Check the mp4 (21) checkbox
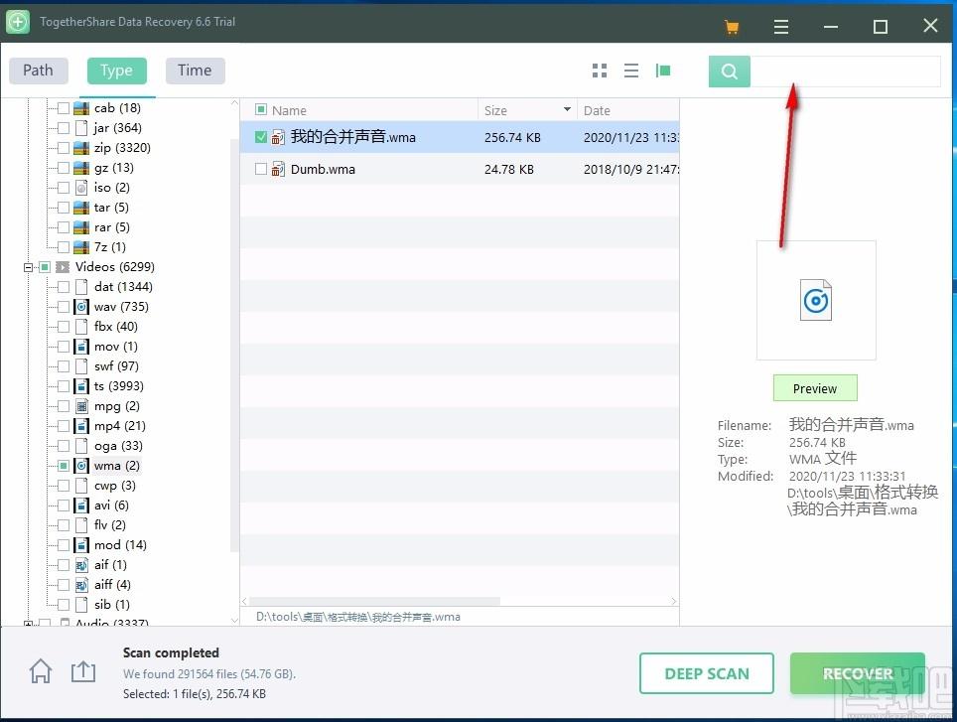This screenshot has width=957, height=722. (63, 426)
